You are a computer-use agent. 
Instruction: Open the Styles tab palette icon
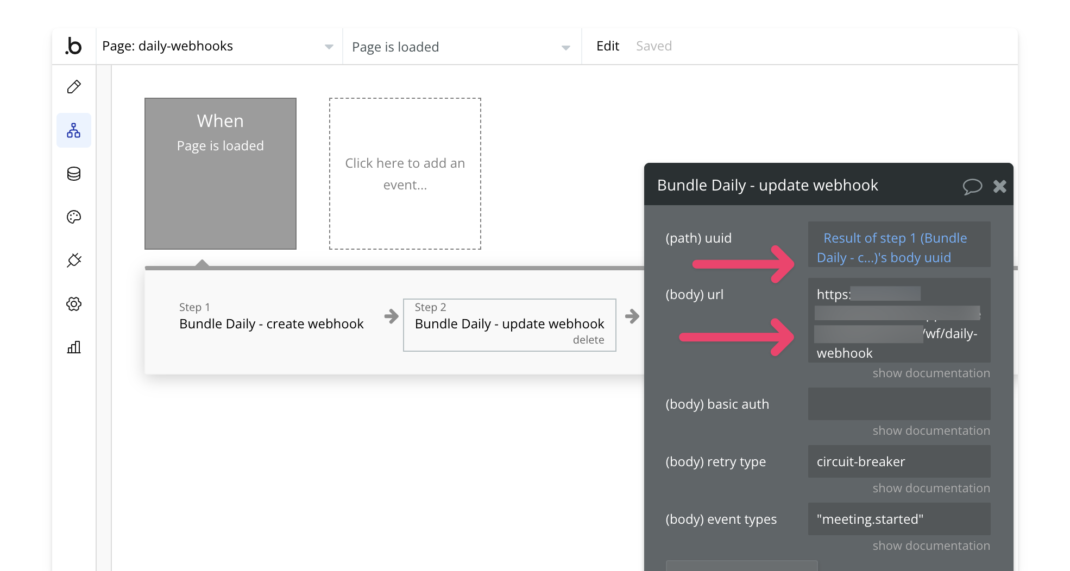coord(74,217)
